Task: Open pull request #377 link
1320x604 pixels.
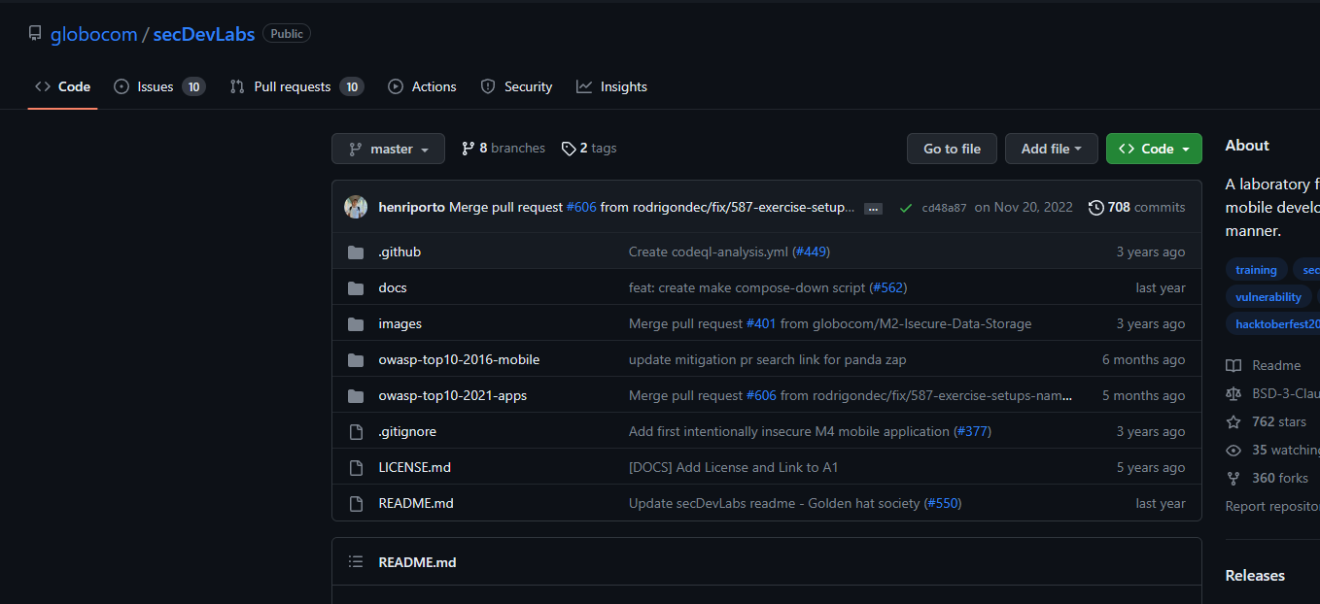Action: pyautogui.click(x=973, y=431)
